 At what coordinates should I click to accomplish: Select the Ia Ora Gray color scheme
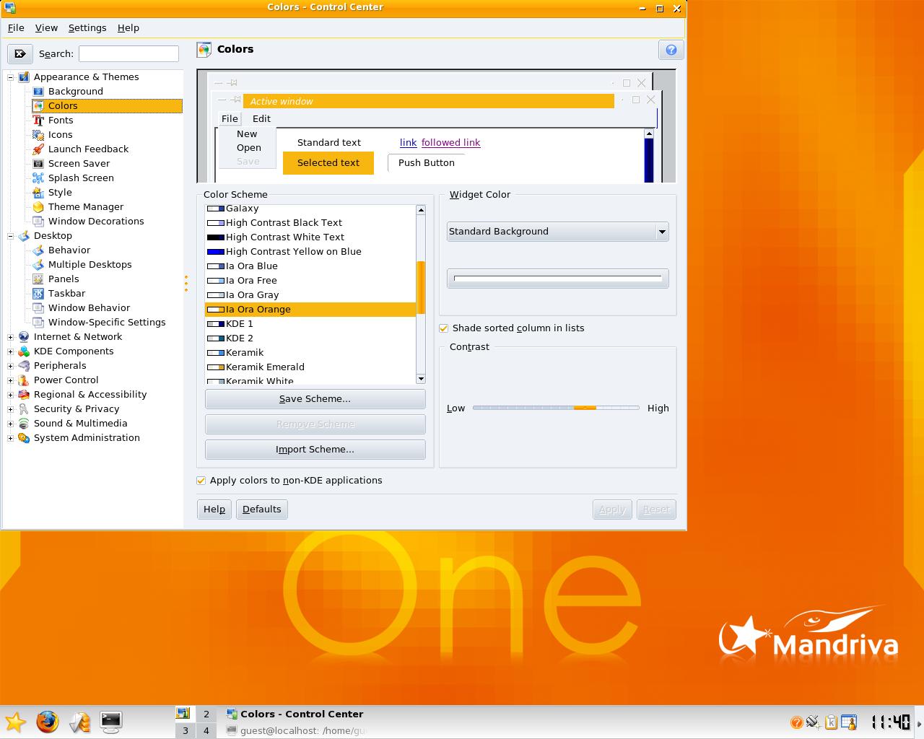pos(310,295)
